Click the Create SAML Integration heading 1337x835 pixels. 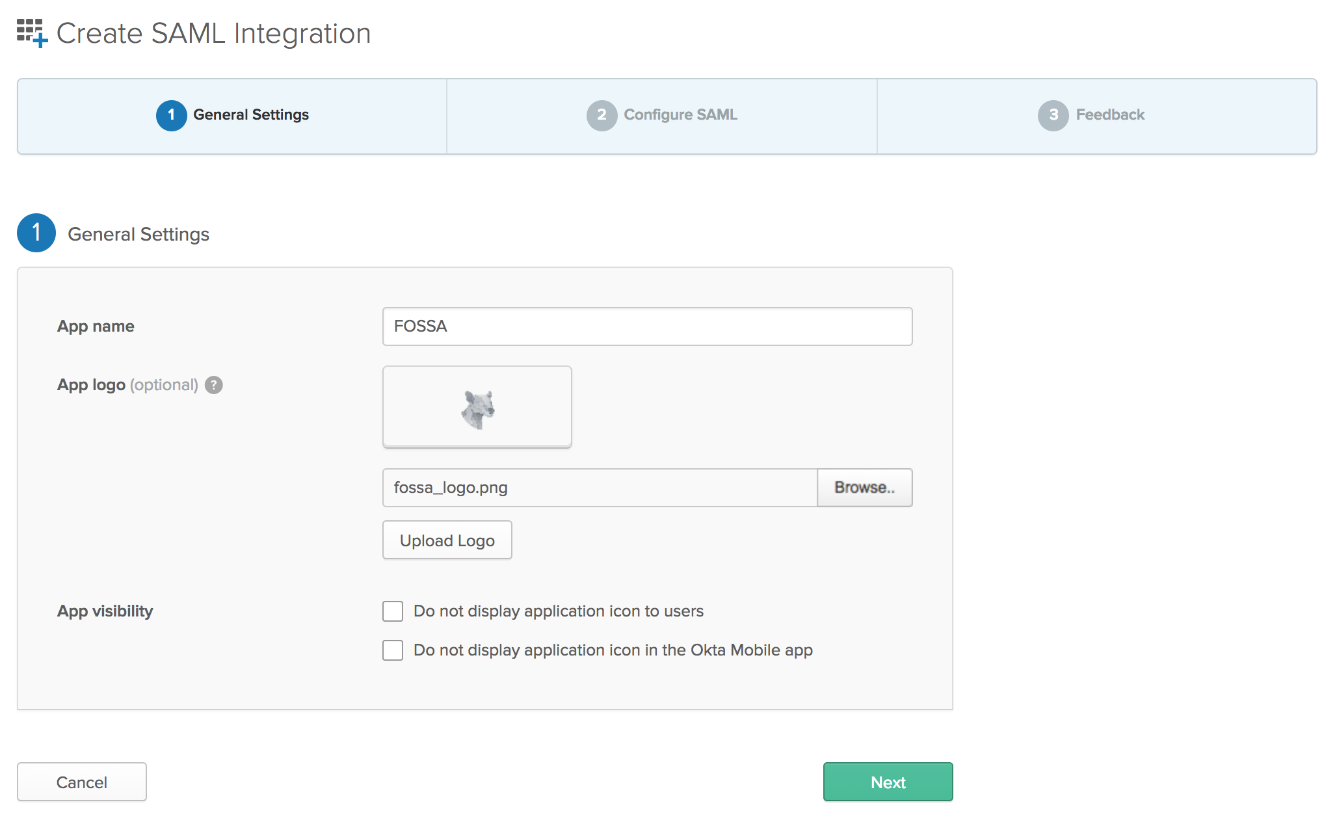pyautogui.click(x=213, y=34)
